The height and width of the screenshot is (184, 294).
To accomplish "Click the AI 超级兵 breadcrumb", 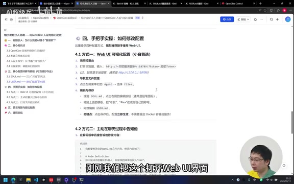I will pyautogui.click(x=23, y=18).
